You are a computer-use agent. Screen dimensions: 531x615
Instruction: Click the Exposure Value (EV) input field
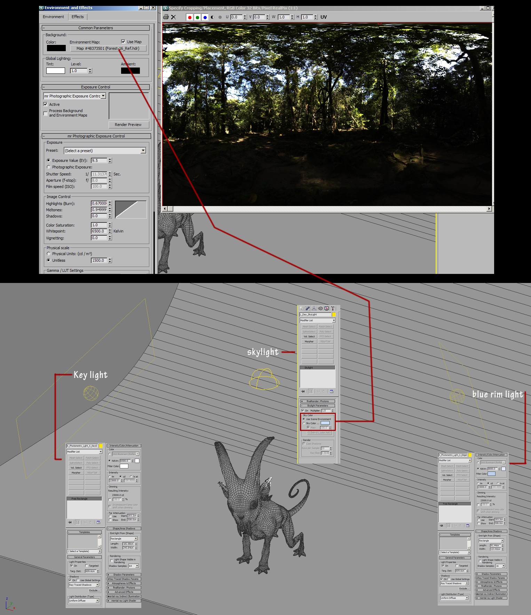(x=99, y=160)
